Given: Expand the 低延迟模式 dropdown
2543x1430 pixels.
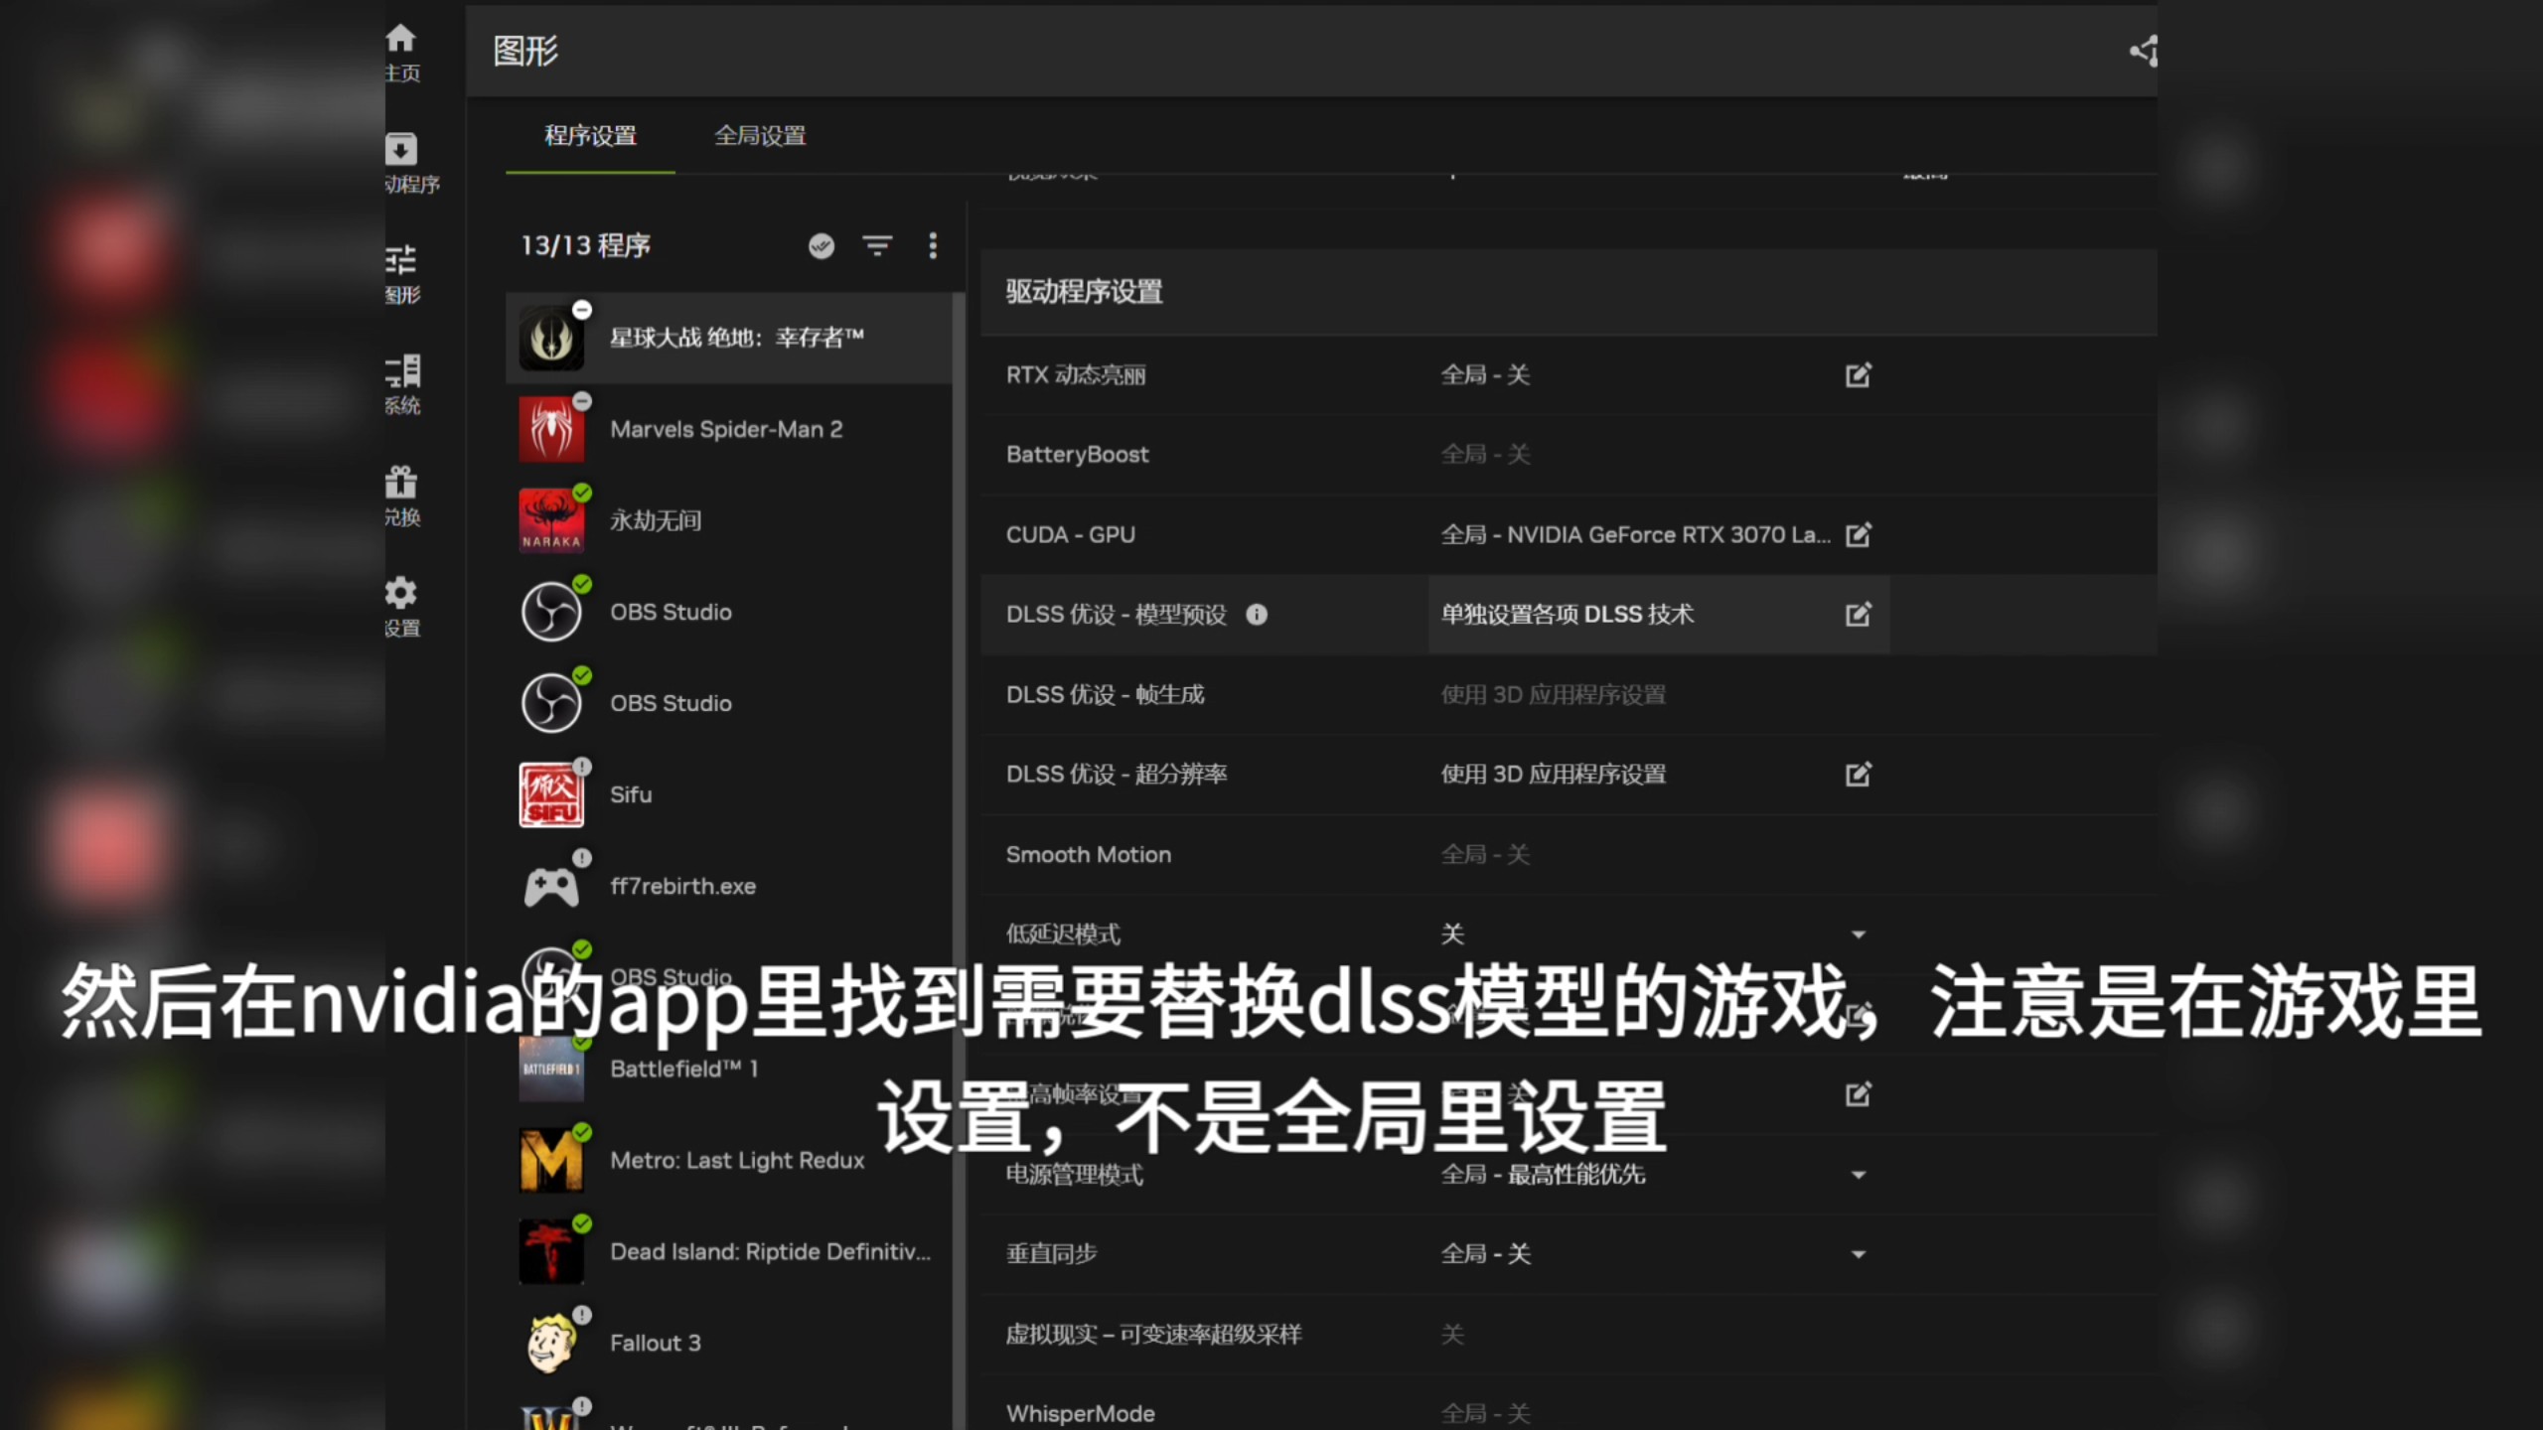Looking at the screenshot, I should point(1859,934).
